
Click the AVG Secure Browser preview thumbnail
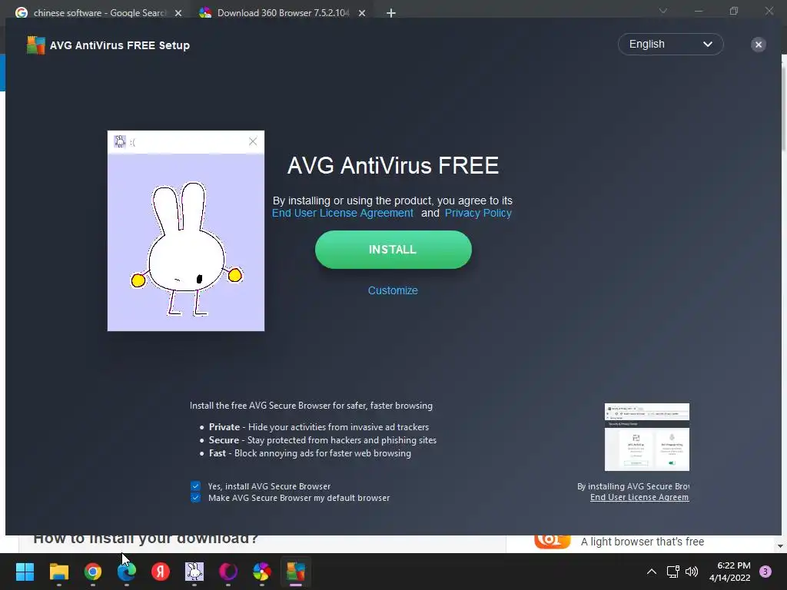coord(646,437)
